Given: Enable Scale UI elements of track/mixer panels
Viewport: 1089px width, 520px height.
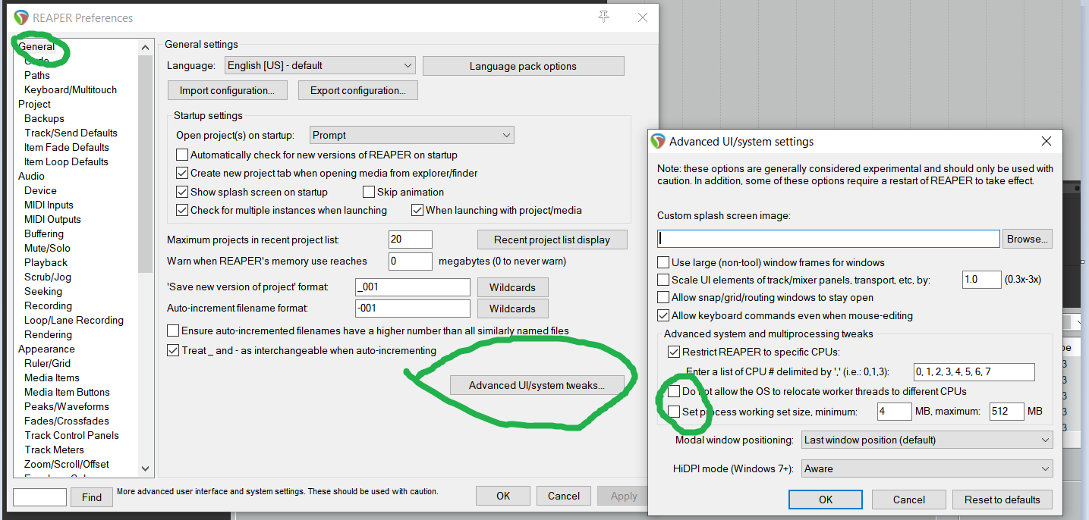Looking at the screenshot, I should [x=663, y=280].
